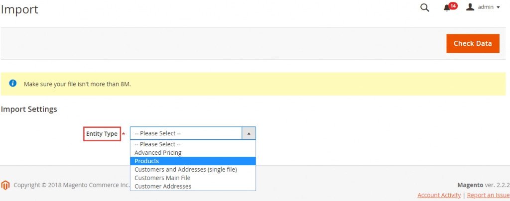510x201 pixels.
Task: Expand the admin account dropdown arrow
Action: pyautogui.click(x=498, y=7)
